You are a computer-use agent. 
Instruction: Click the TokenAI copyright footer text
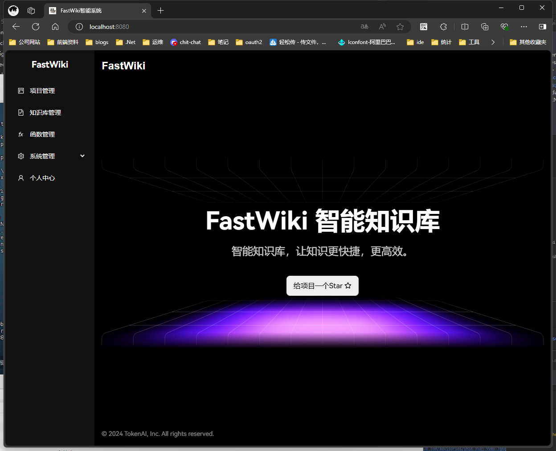coord(158,434)
